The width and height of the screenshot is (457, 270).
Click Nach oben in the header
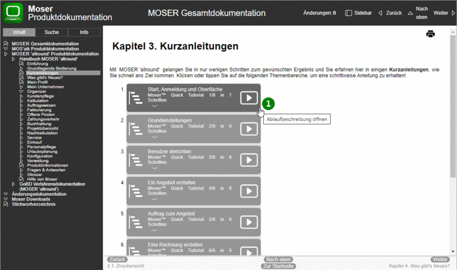coord(418,13)
